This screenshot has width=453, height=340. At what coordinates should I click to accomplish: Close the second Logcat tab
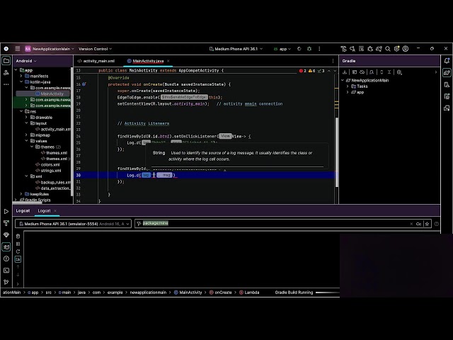[x=55, y=211]
